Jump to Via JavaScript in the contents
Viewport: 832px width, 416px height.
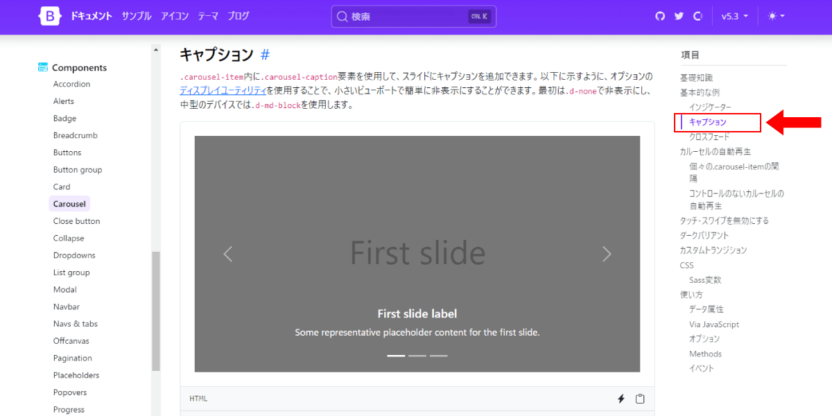coord(714,324)
